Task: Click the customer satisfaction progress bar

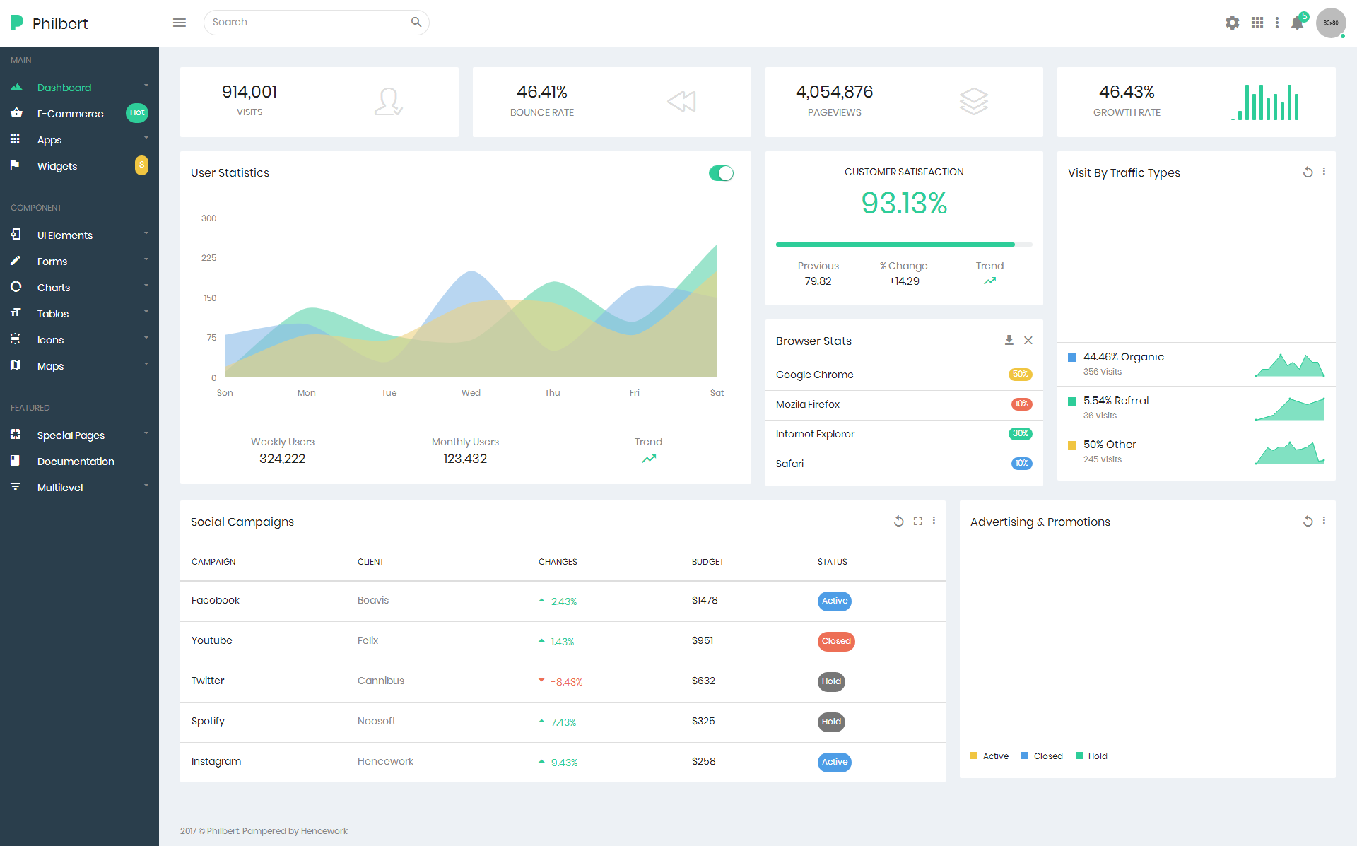Action: (903, 245)
